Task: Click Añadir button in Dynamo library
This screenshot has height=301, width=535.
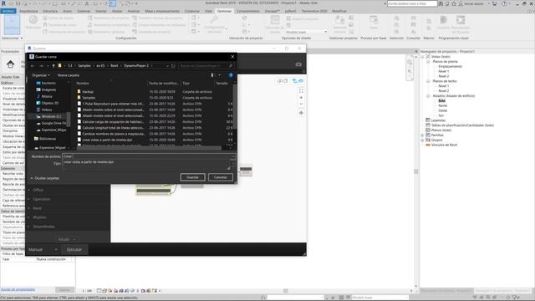Action: tap(66, 239)
